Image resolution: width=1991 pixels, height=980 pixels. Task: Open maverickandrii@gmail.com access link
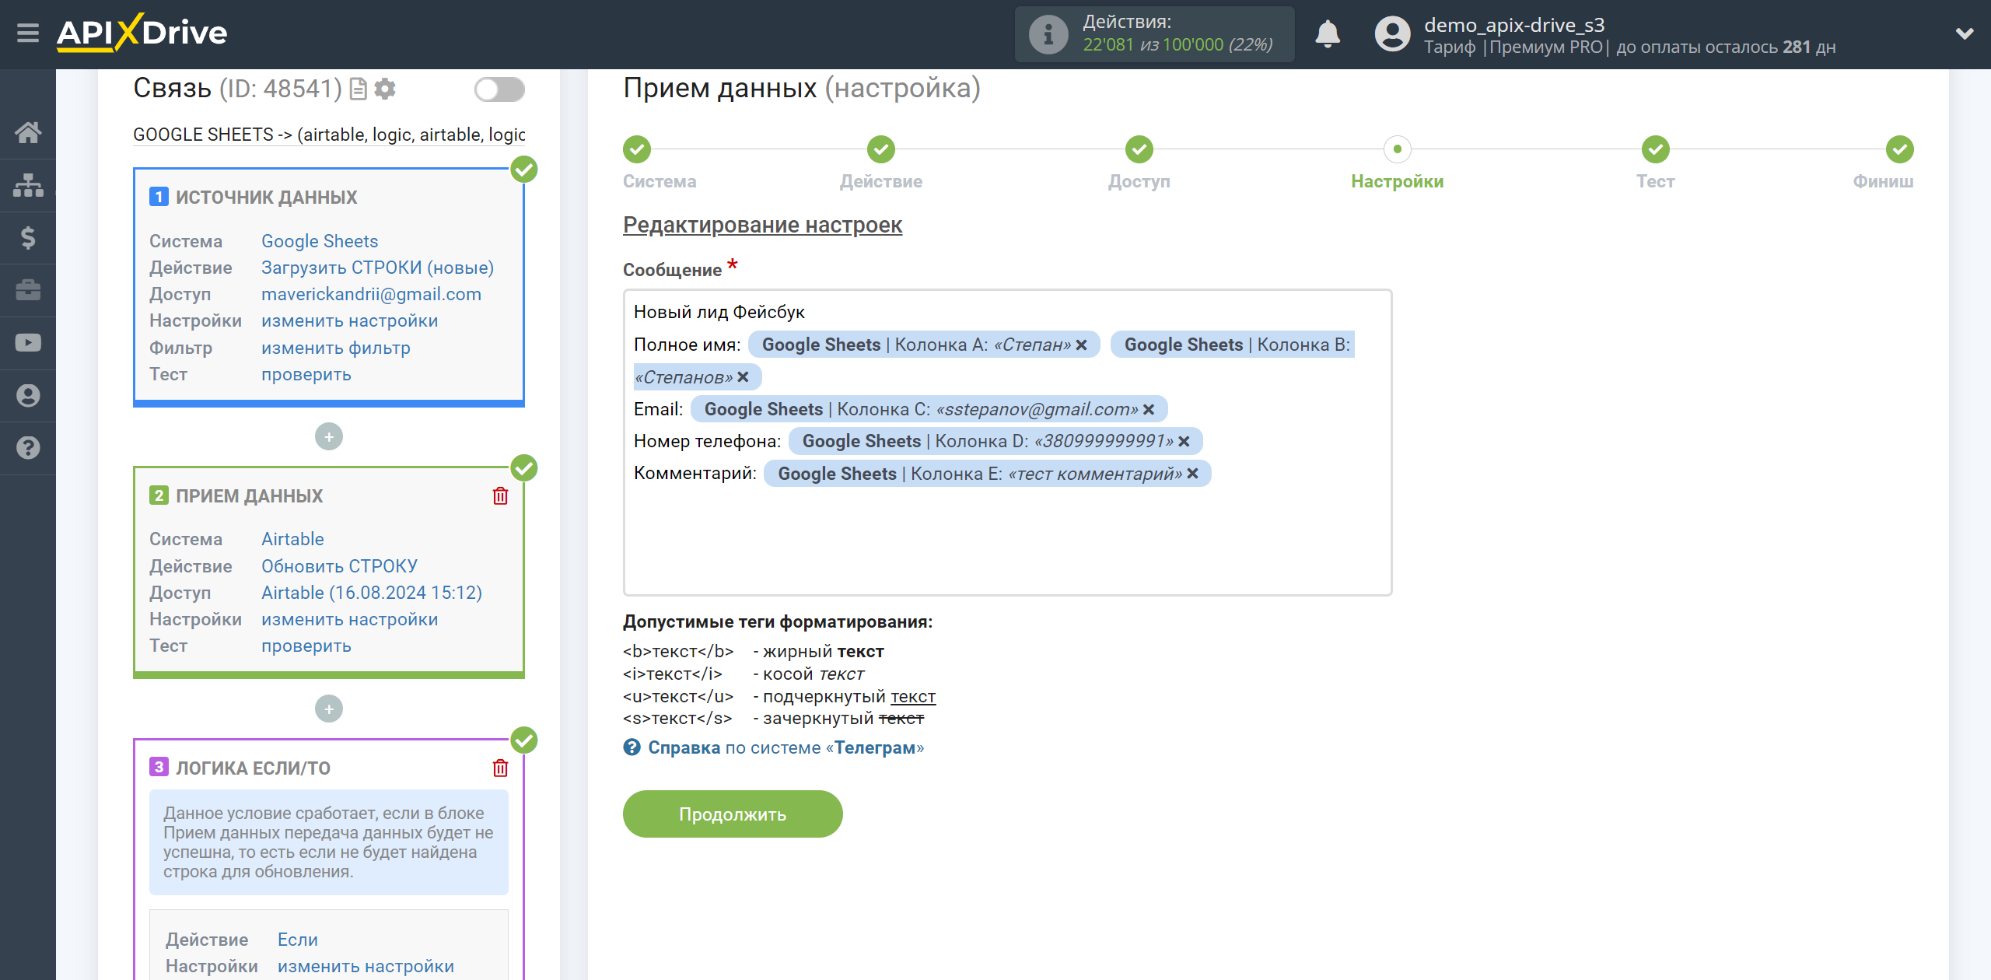coord(371,294)
